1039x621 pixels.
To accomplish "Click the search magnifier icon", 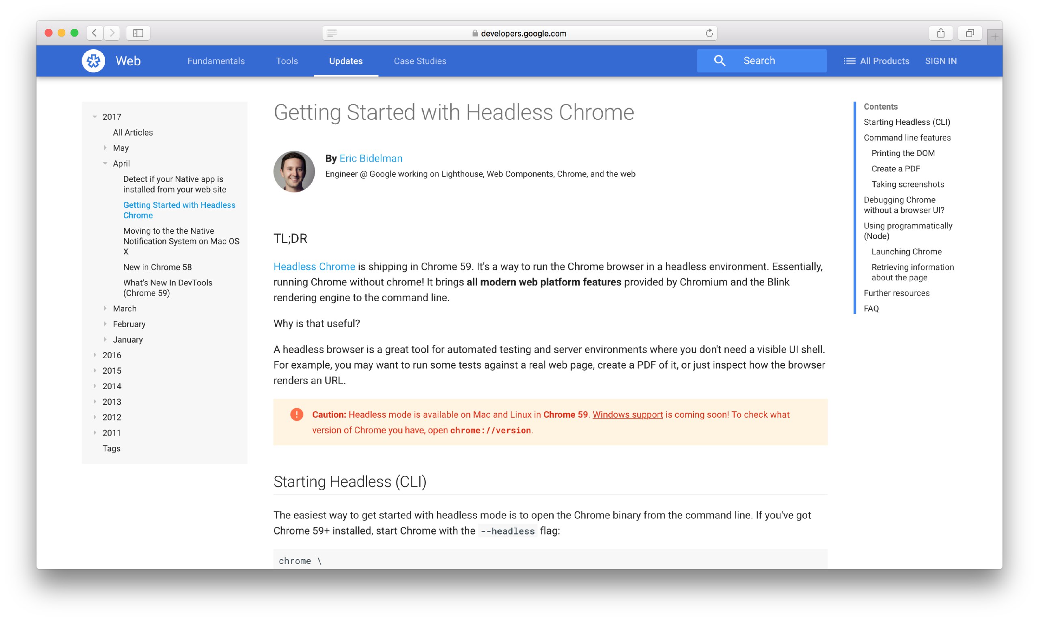I will [x=719, y=60].
